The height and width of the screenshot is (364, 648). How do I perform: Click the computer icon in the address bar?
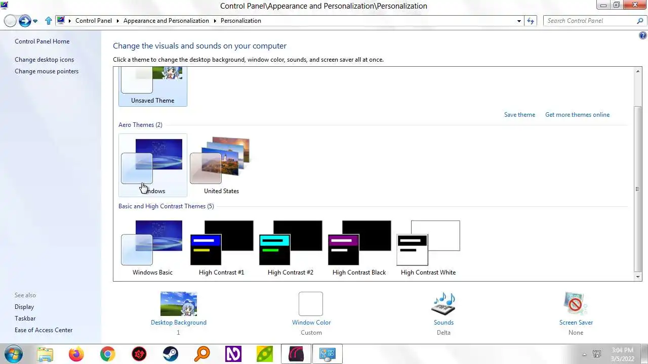(61, 21)
